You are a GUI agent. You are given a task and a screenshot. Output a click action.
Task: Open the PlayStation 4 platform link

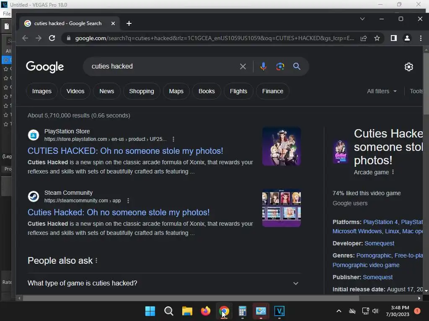380,222
